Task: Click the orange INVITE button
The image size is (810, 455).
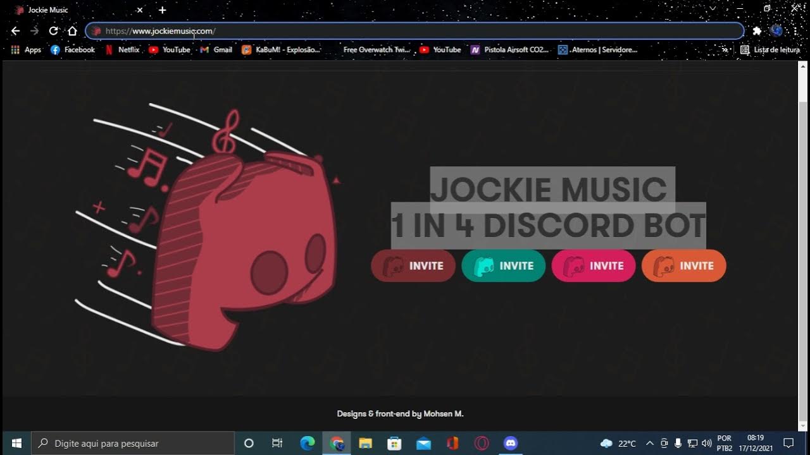Action: [x=683, y=266]
